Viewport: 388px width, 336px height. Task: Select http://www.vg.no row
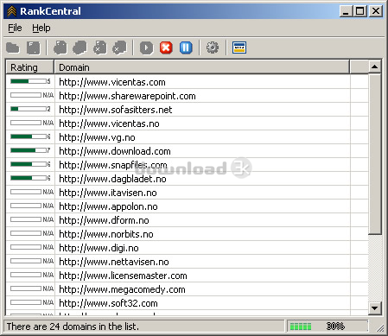[x=187, y=137]
